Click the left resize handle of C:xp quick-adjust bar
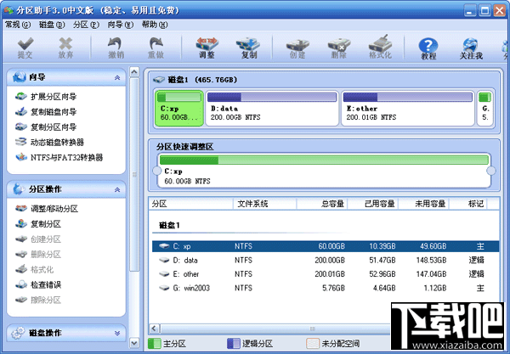This screenshot has height=354, width=510. click(x=156, y=171)
